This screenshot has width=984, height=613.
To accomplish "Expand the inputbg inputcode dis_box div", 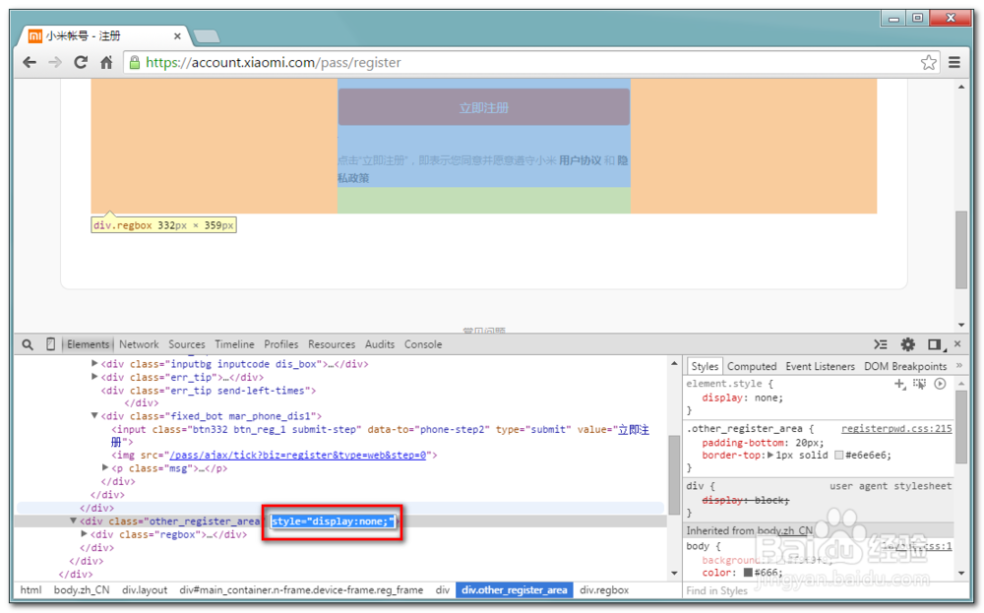I will point(94,363).
